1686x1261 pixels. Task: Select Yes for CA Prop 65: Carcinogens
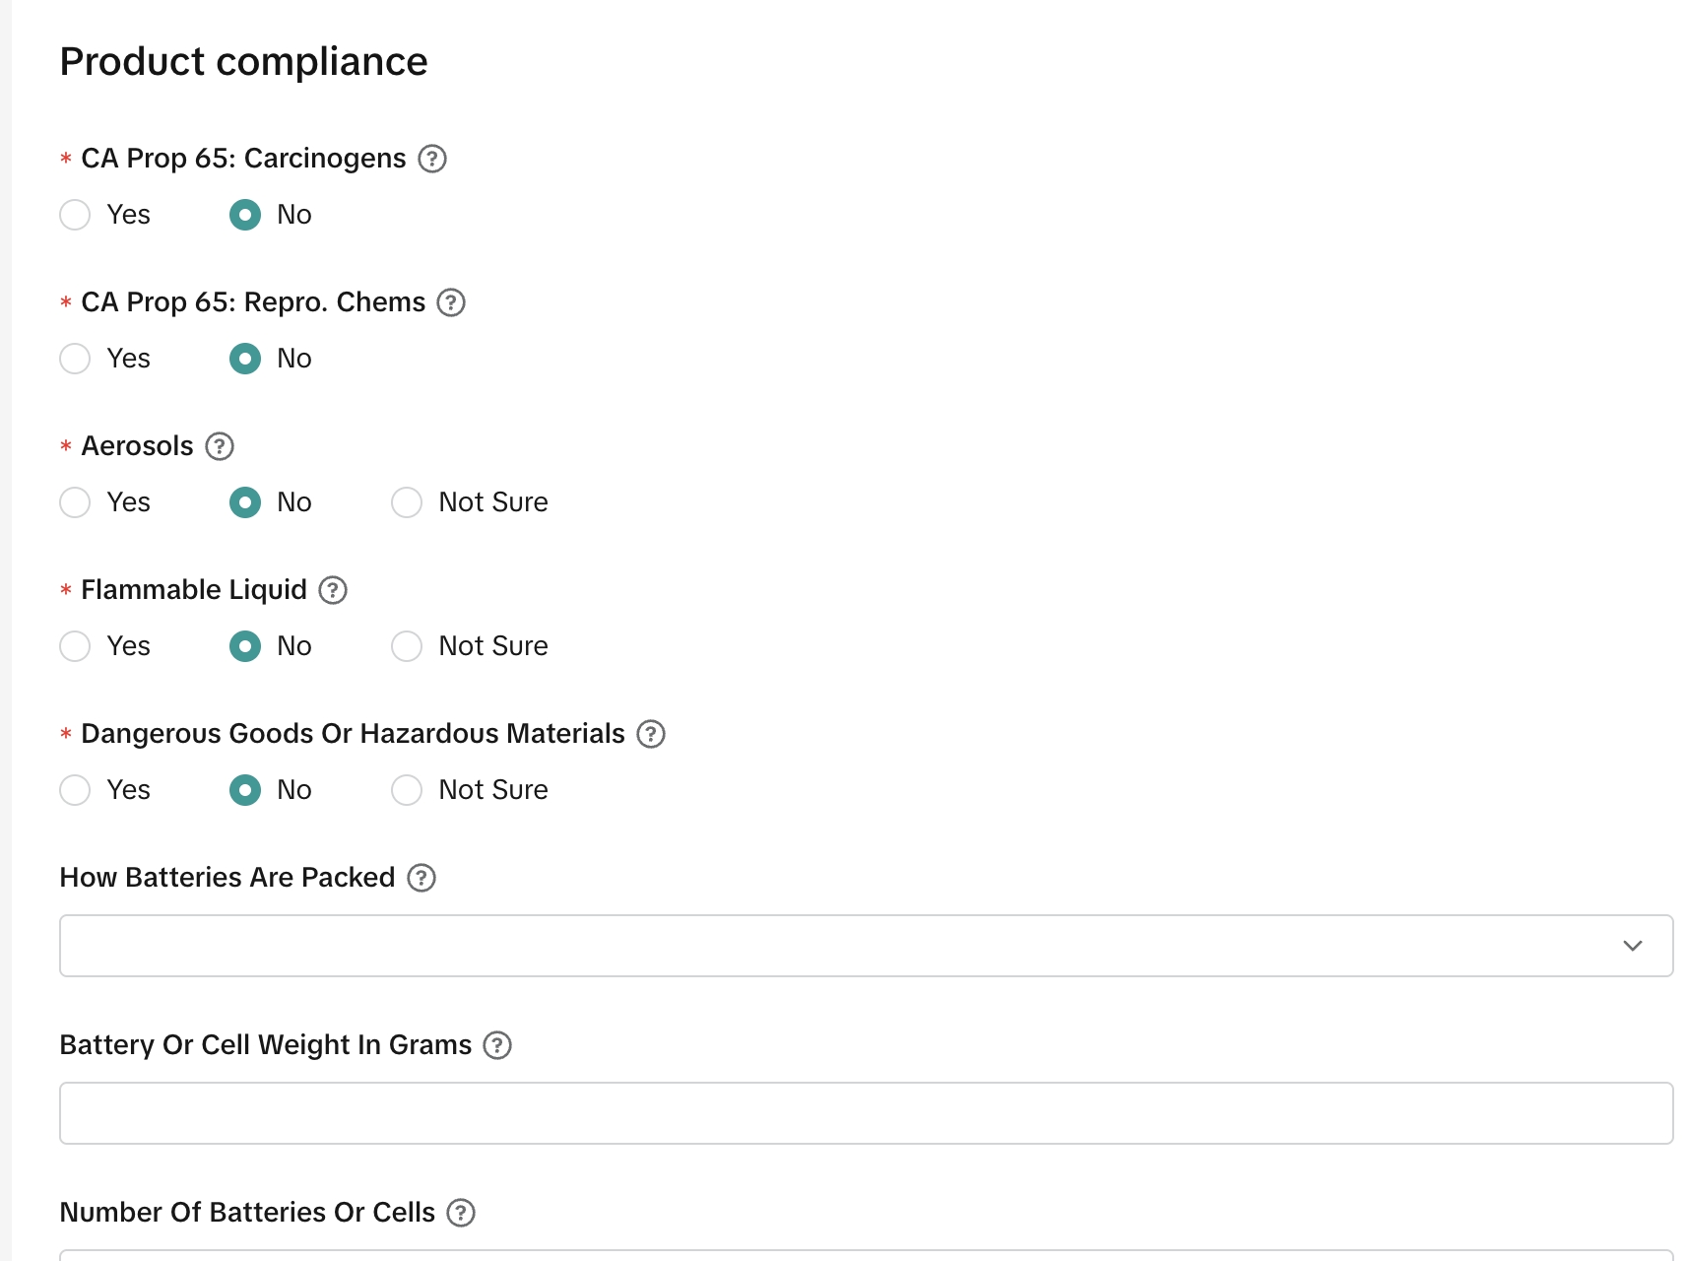(75, 215)
